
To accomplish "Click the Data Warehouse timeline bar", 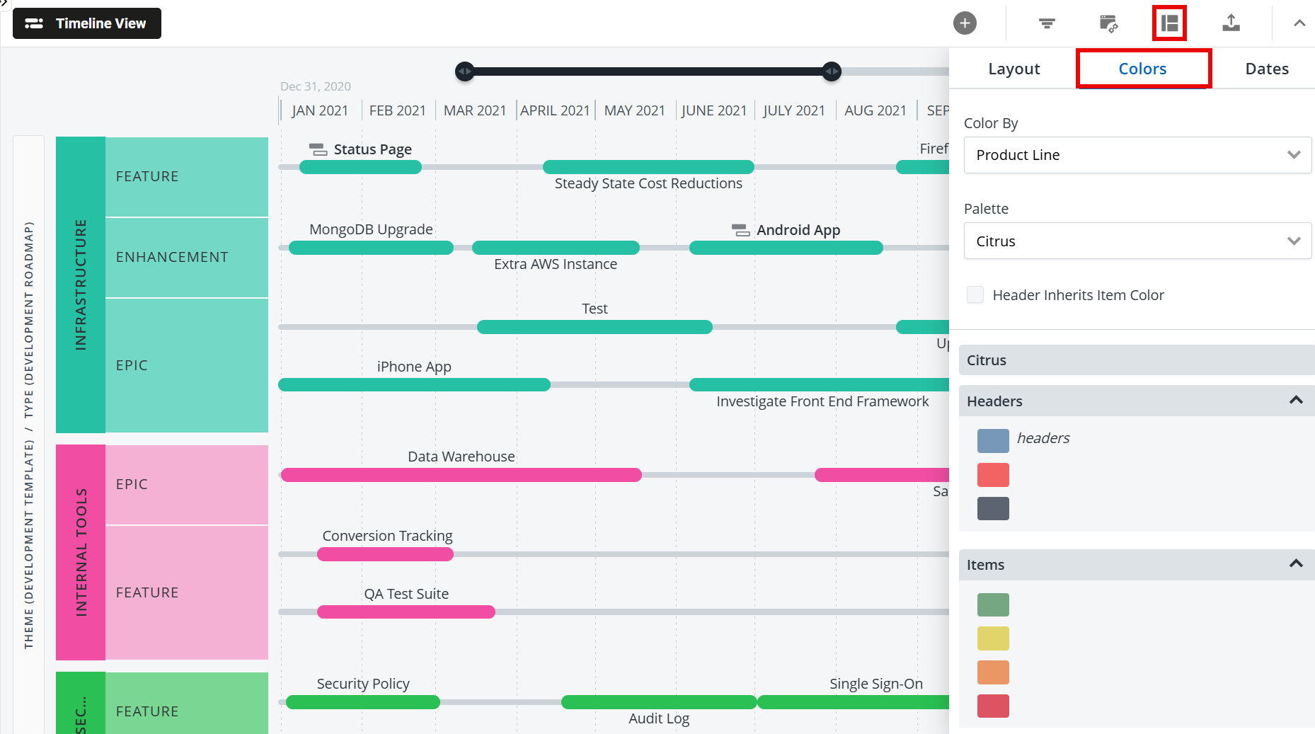I will [x=461, y=475].
